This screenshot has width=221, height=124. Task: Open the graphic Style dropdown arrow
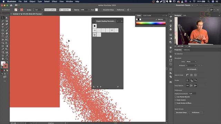(x=99, y=10)
